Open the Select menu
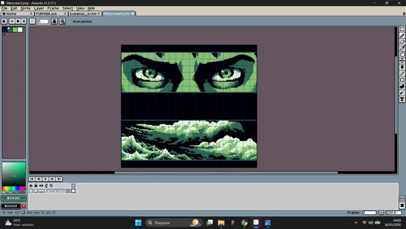This screenshot has height=229, width=406. coord(67,8)
